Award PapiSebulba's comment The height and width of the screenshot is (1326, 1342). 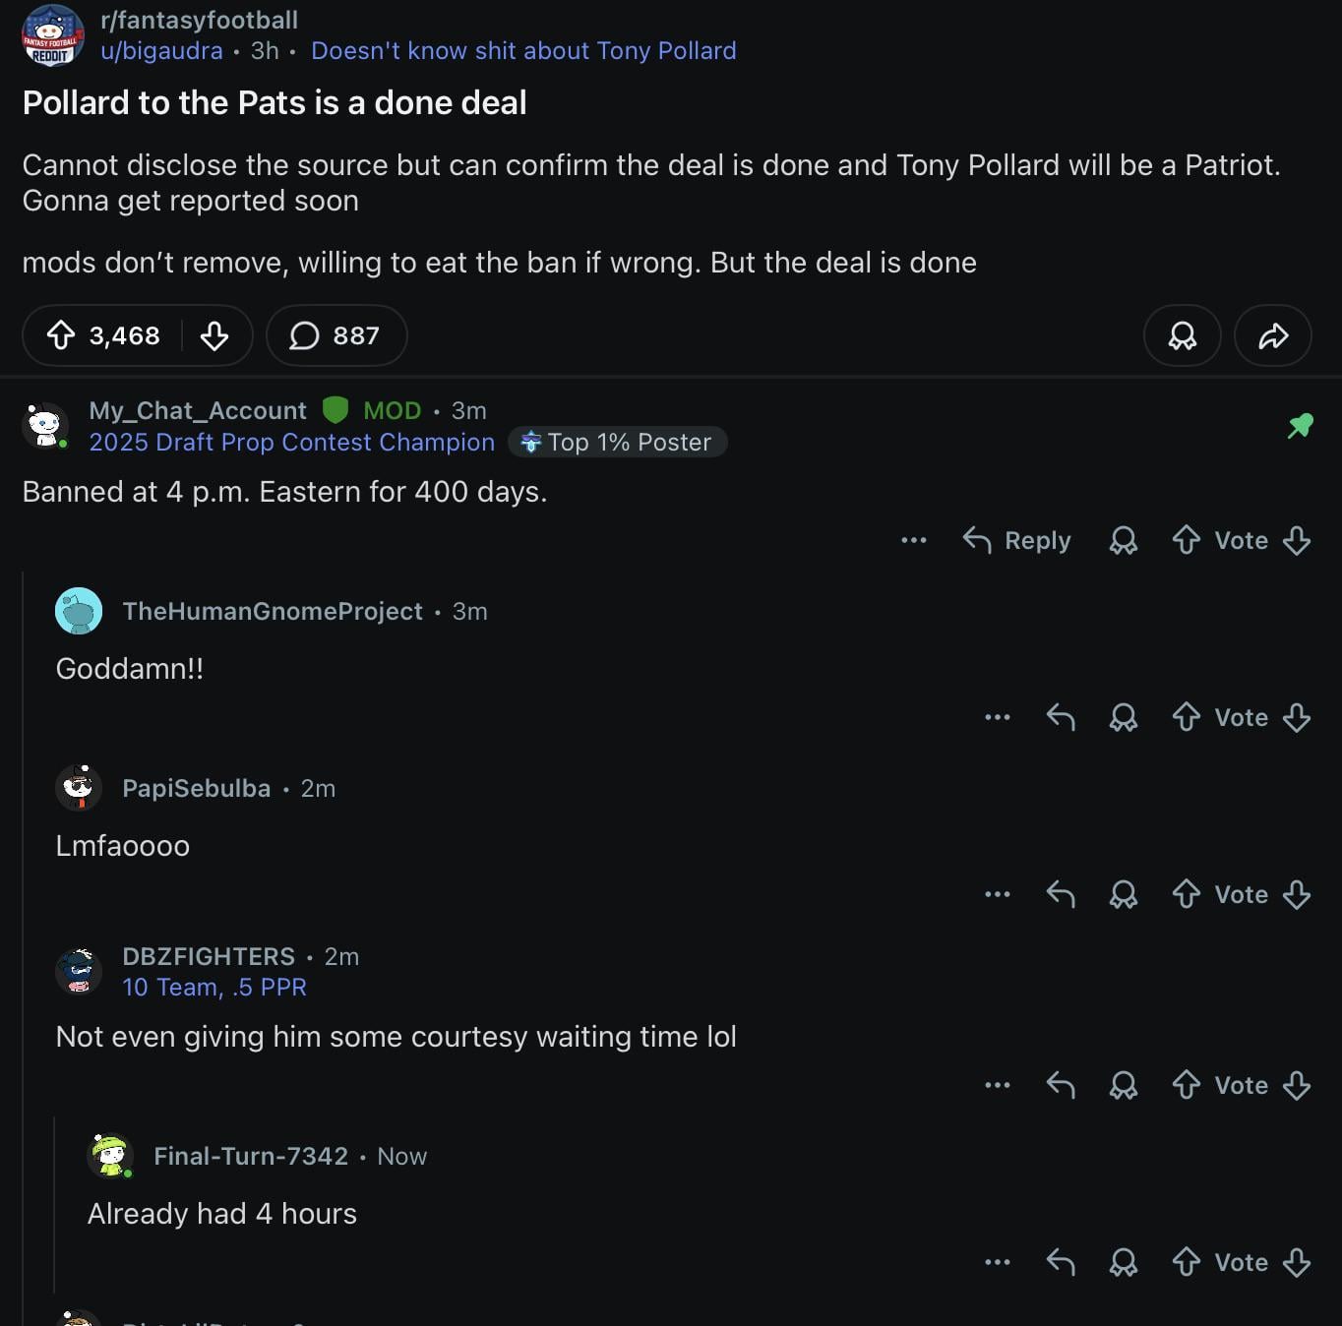(x=1123, y=894)
